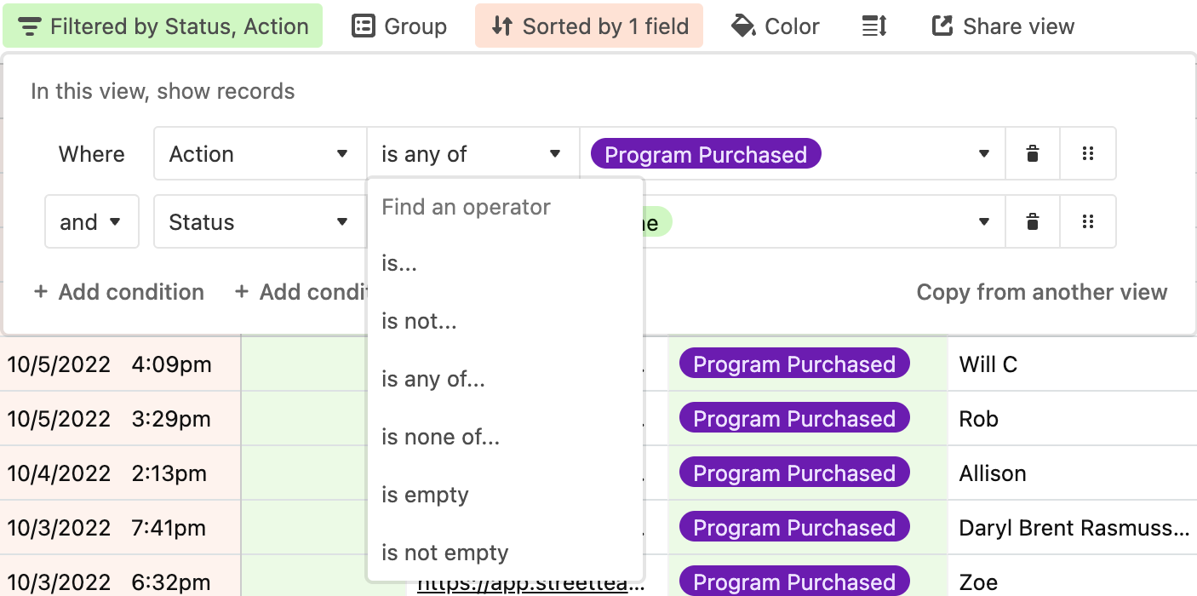Pick the 'is empty' operator

425,495
